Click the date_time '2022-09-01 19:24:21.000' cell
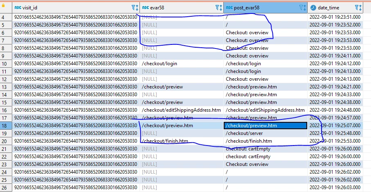 (x=335, y=87)
